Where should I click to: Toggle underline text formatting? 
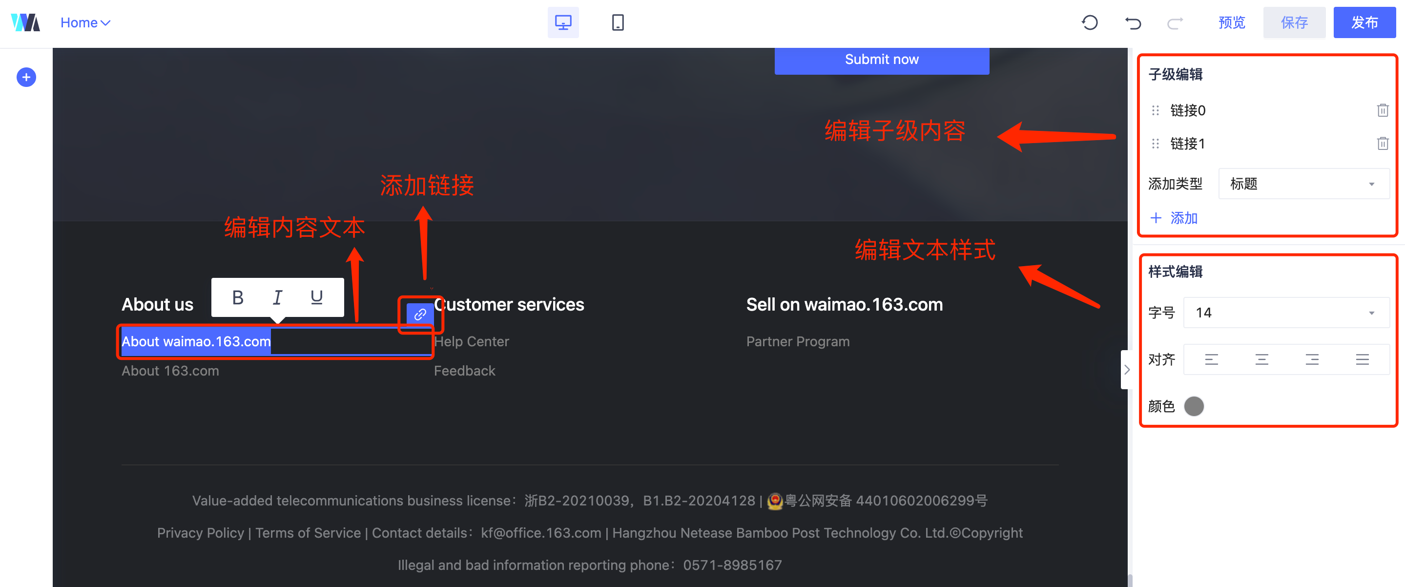316,297
